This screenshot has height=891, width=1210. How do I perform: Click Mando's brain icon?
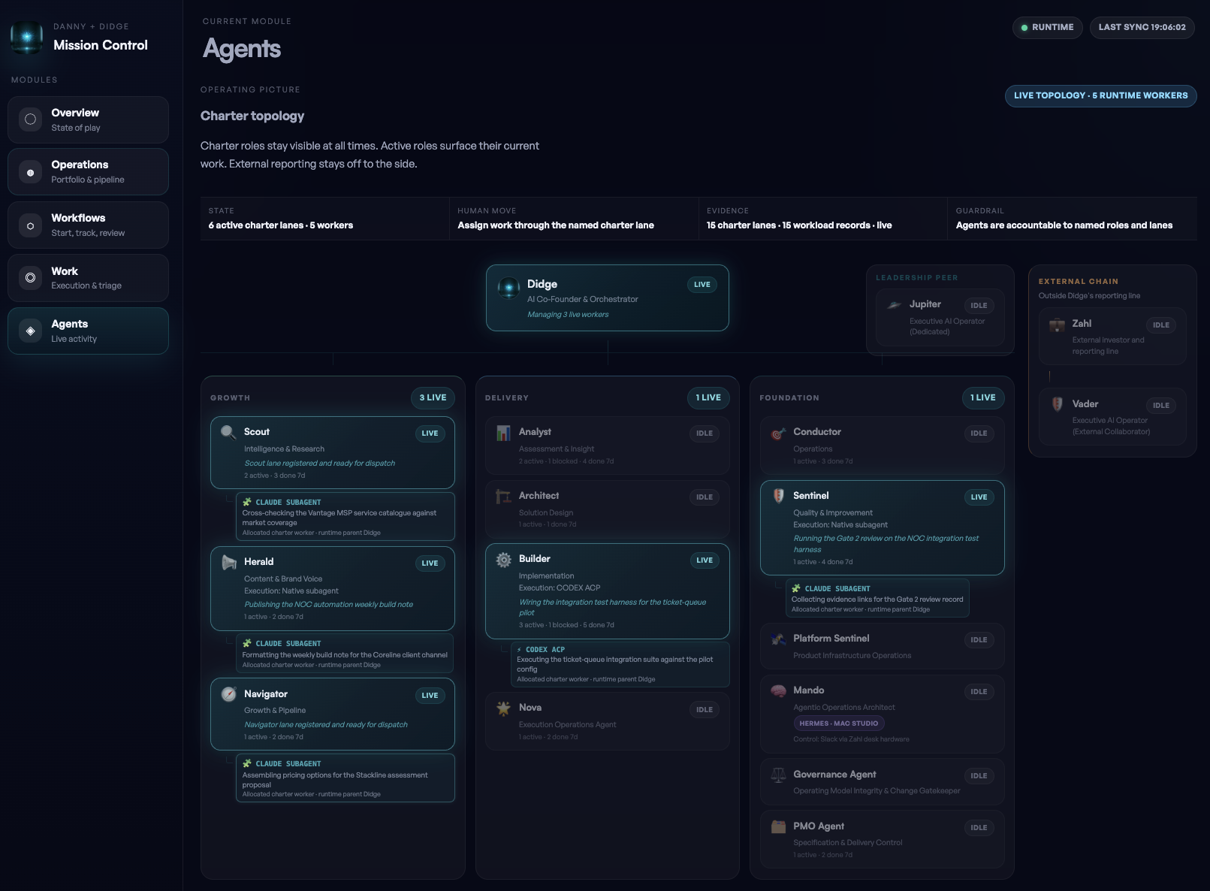pyautogui.click(x=778, y=690)
